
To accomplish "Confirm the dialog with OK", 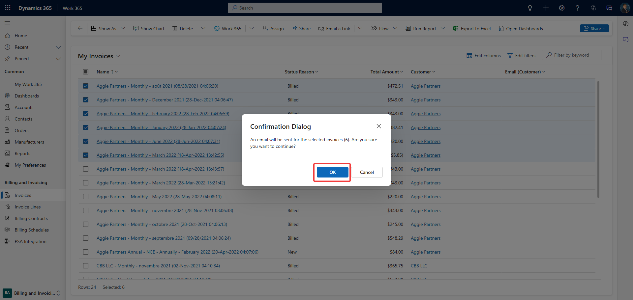I will [332, 172].
